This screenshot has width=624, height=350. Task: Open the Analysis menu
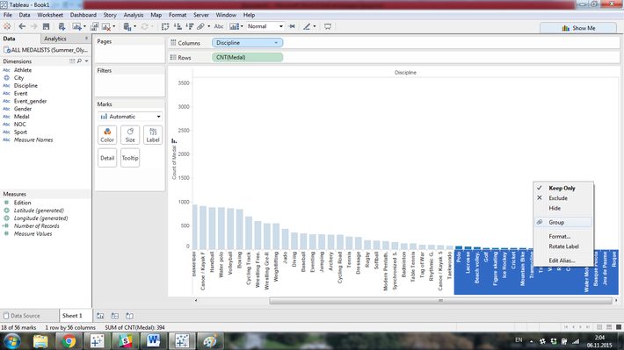click(x=134, y=15)
